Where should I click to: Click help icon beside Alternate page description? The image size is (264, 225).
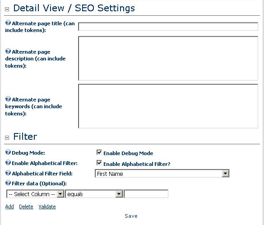(8, 51)
